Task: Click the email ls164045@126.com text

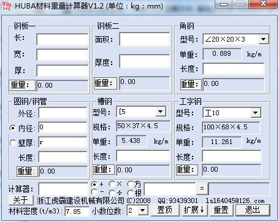Action: tap(235, 201)
